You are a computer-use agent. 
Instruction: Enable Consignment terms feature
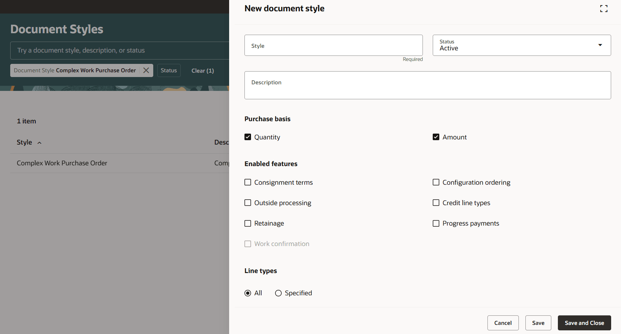pos(248,183)
